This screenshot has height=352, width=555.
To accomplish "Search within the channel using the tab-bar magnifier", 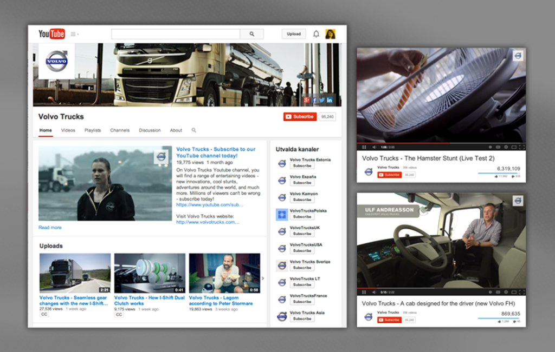I will [x=193, y=130].
